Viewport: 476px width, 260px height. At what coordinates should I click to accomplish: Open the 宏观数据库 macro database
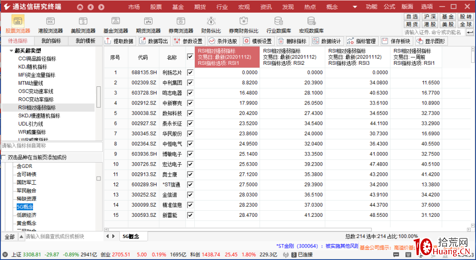tap(311, 25)
